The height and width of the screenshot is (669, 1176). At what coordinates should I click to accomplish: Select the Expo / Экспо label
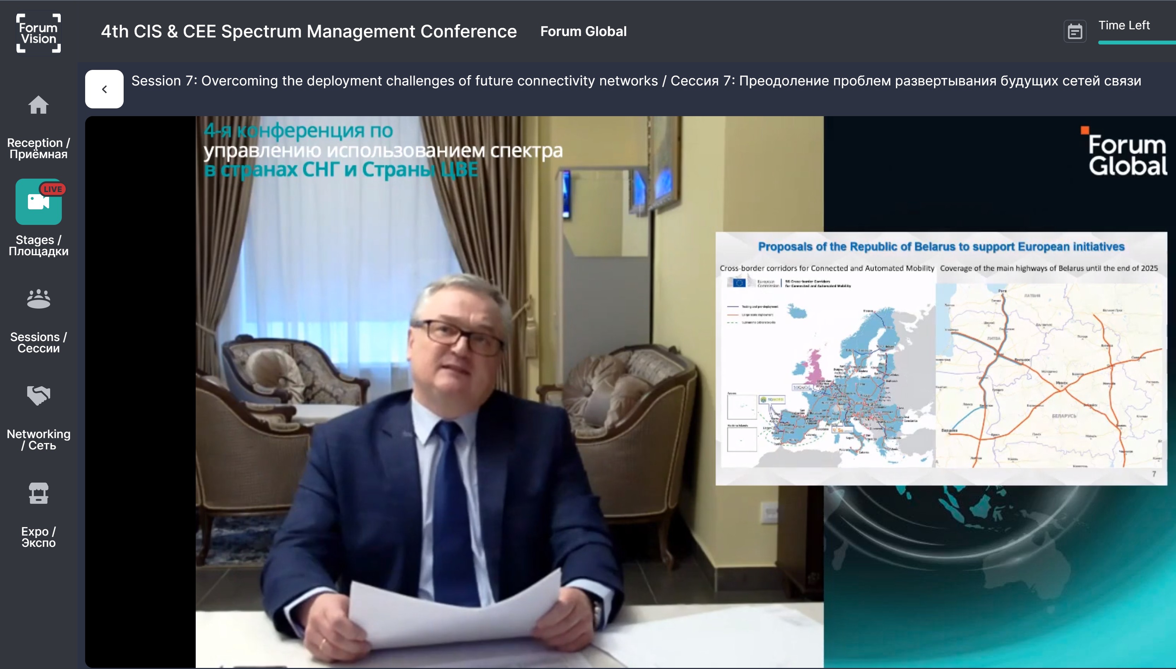[x=39, y=537]
